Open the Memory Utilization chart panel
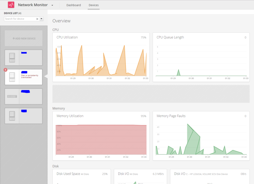 coord(101,136)
